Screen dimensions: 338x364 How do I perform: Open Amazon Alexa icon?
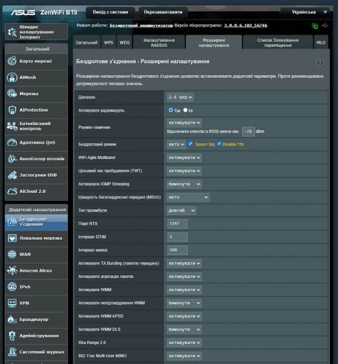pyautogui.click(x=12, y=271)
